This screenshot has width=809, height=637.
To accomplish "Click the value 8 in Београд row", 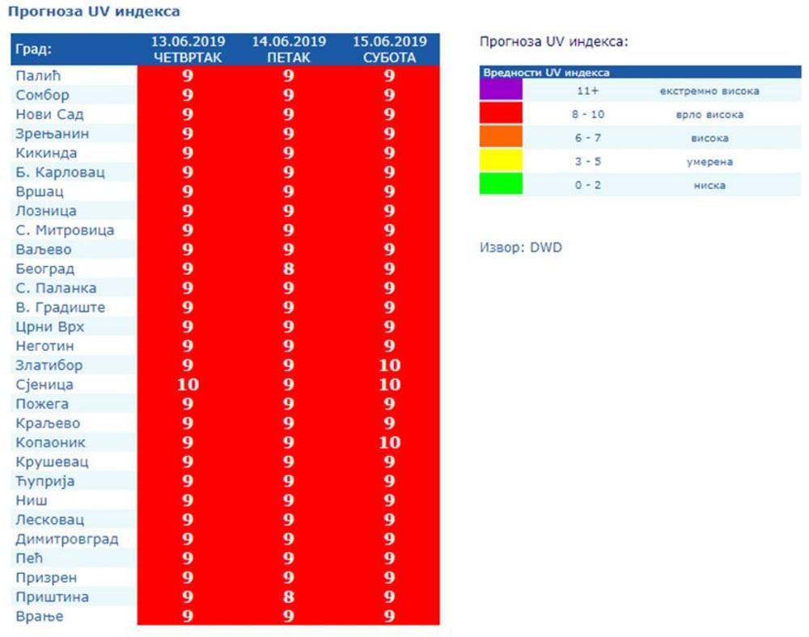I will [288, 269].
